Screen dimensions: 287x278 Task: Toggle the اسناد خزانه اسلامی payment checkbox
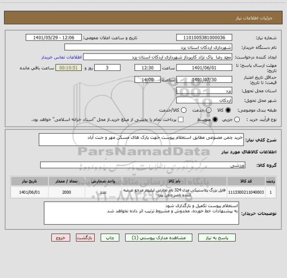pyautogui.click(x=181, y=120)
